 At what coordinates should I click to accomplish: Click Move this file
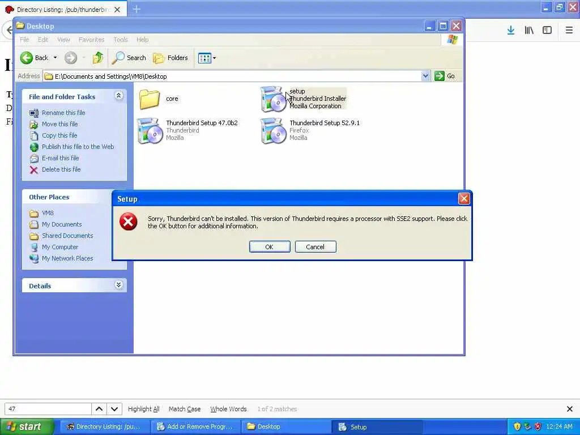coord(59,124)
